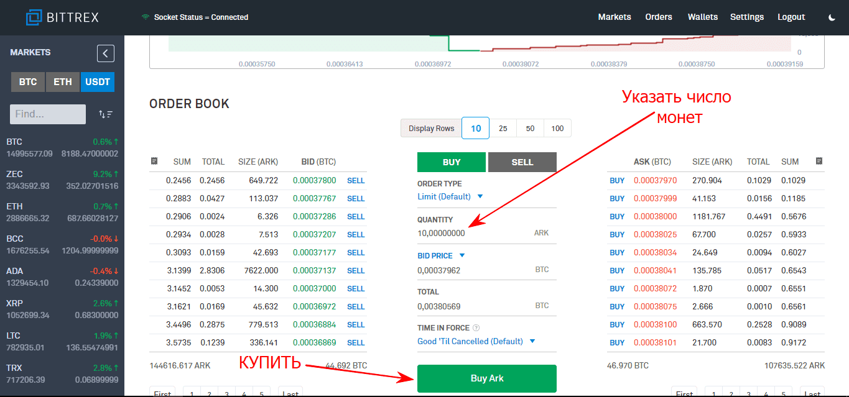Click the bid table layout icon
This screenshot has height=397, width=849.
tap(154, 161)
